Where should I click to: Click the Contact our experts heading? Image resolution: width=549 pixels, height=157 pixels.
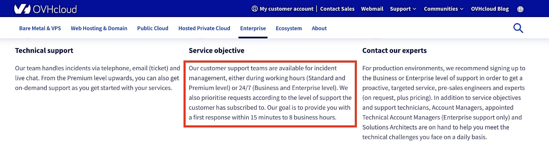point(394,51)
